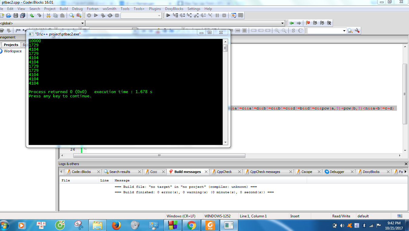
Task: Click the Save file toolbar icon
Action: (x=15, y=15)
